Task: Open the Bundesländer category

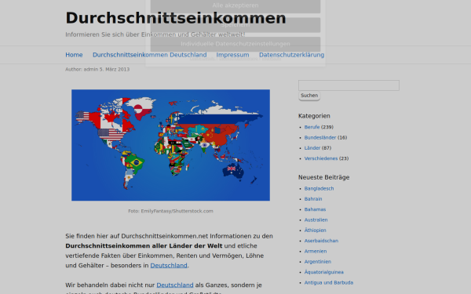Action: click(x=320, y=138)
